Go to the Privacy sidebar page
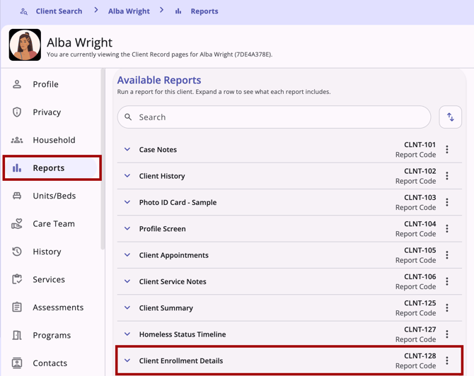 point(52,112)
